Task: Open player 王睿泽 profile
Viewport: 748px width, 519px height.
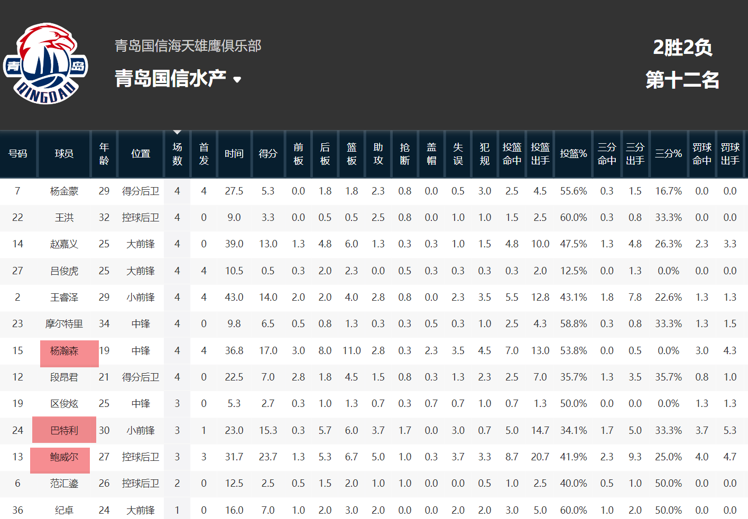Action: tap(64, 298)
